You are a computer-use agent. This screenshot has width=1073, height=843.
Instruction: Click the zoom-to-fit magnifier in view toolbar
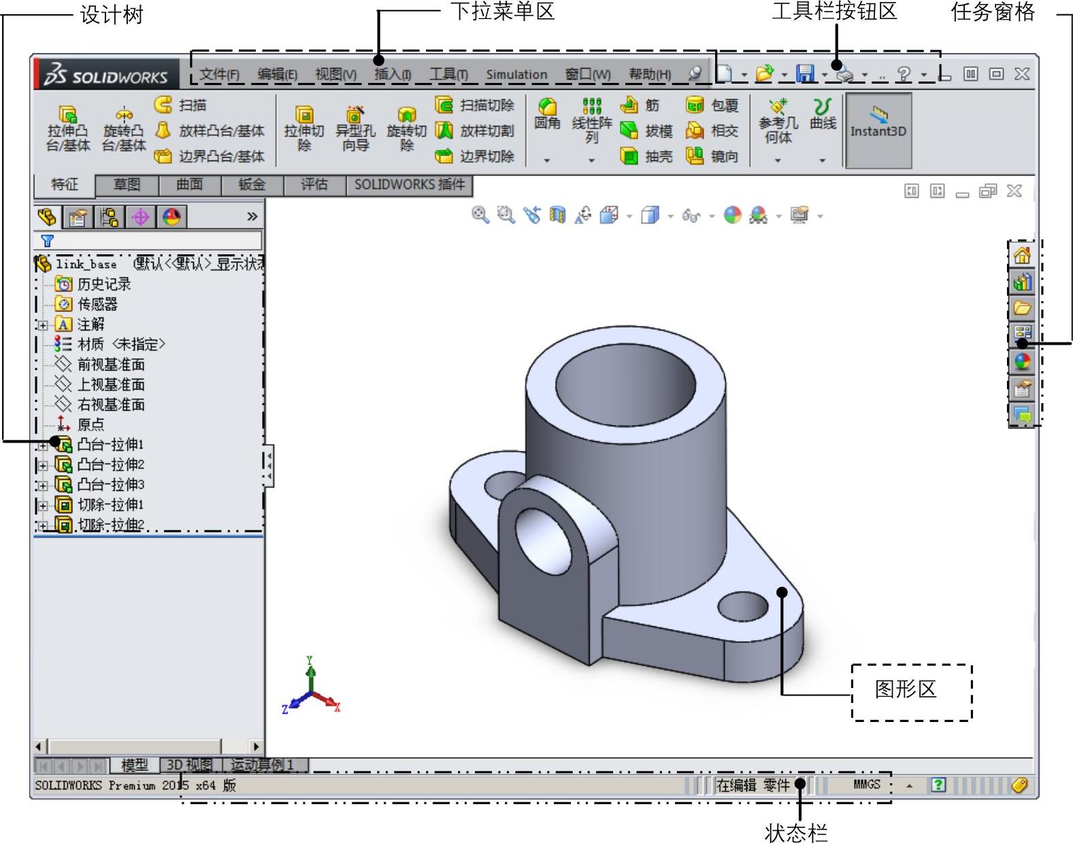point(480,216)
